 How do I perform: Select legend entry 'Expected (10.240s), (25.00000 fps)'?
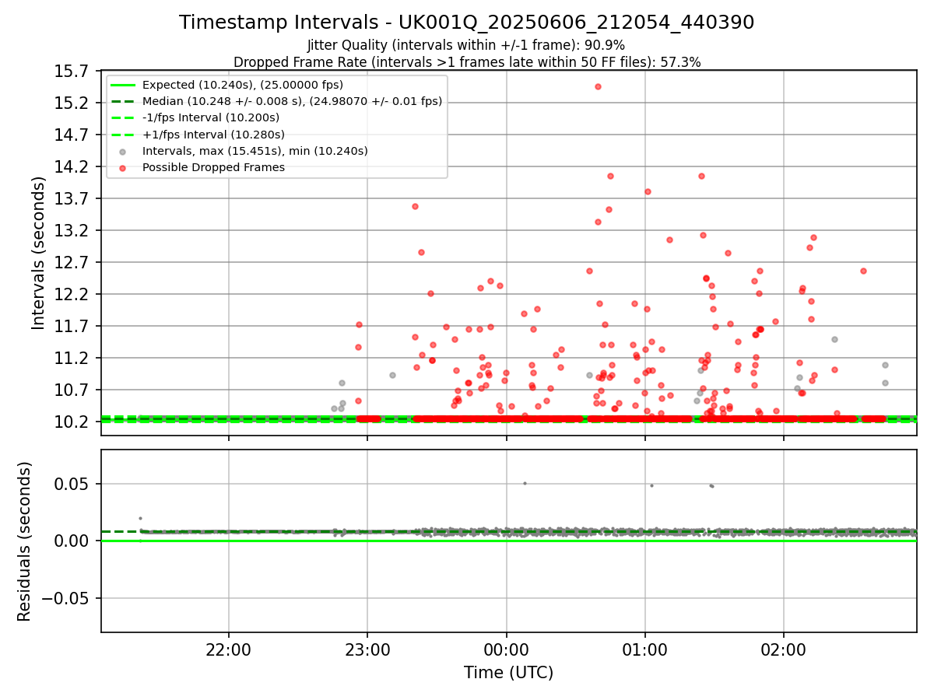(243, 85)
